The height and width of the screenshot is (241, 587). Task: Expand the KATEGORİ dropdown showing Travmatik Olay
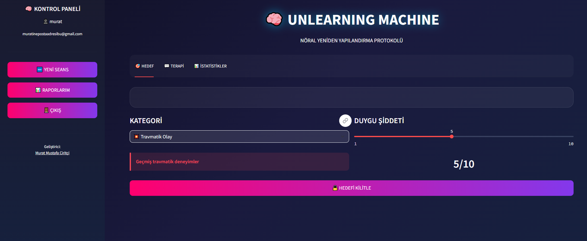(239, 137)
